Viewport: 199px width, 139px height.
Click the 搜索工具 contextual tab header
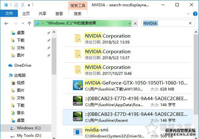[x=78, y=6]
